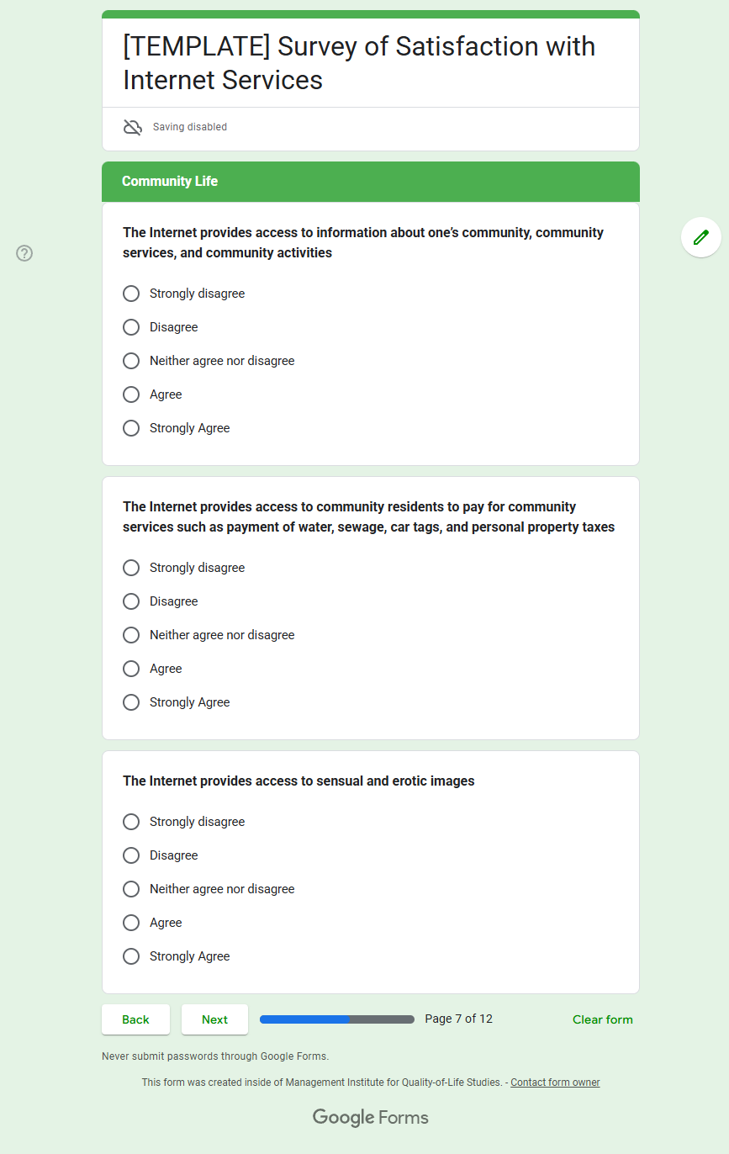The height and width of the screenshot is (1154, 729).
Task: Click the pencil edit form icon
Action: click(x=700, y=237)
